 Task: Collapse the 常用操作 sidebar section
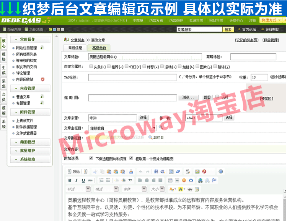pos(30,40)
